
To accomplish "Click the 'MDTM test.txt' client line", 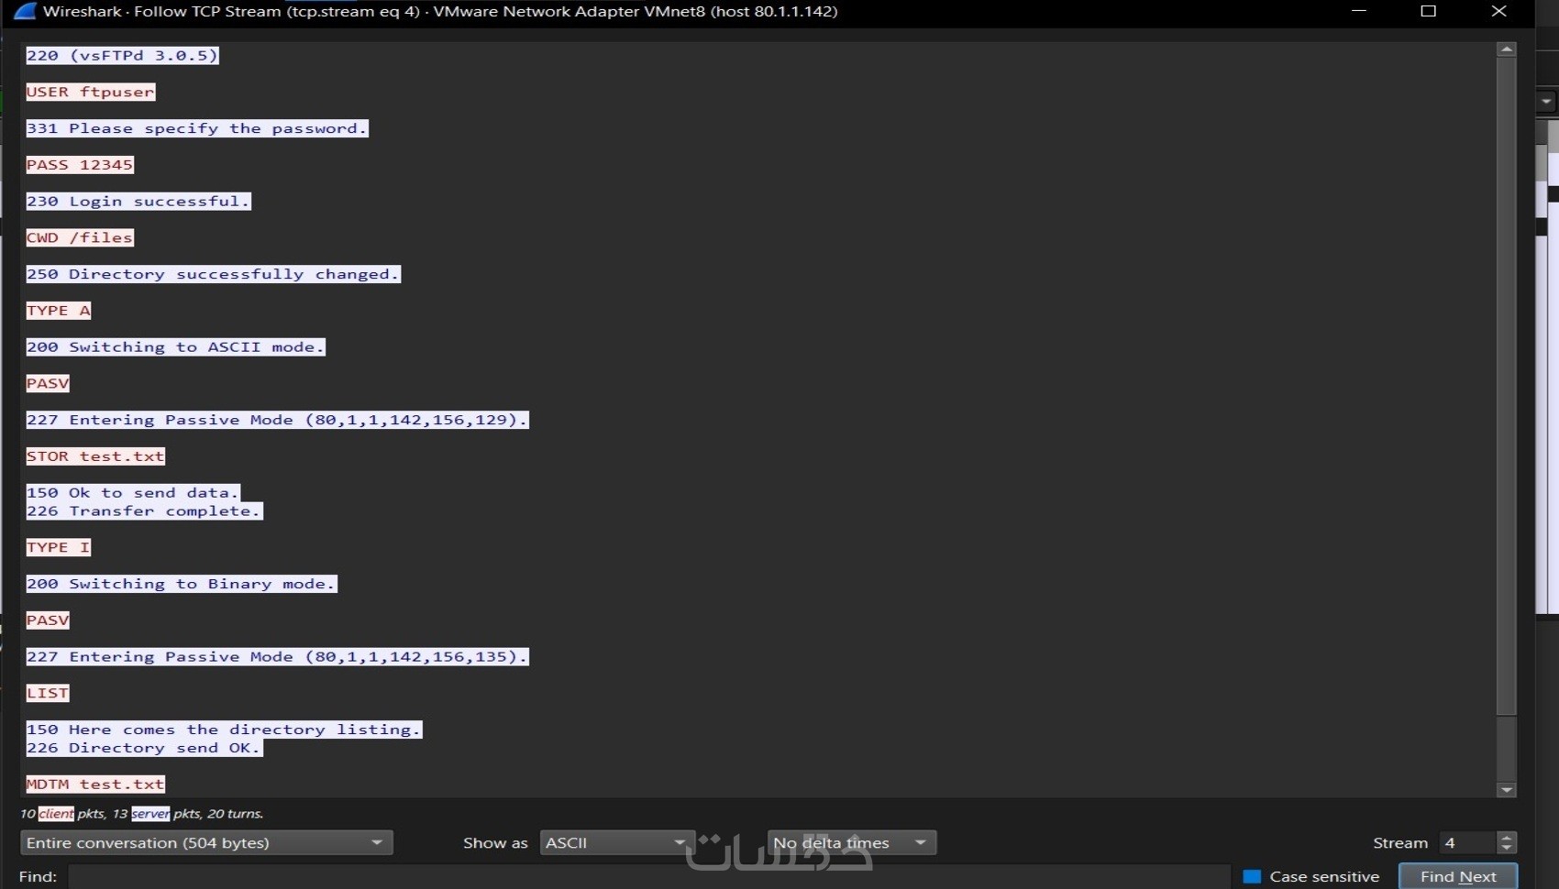I will 95,785.
